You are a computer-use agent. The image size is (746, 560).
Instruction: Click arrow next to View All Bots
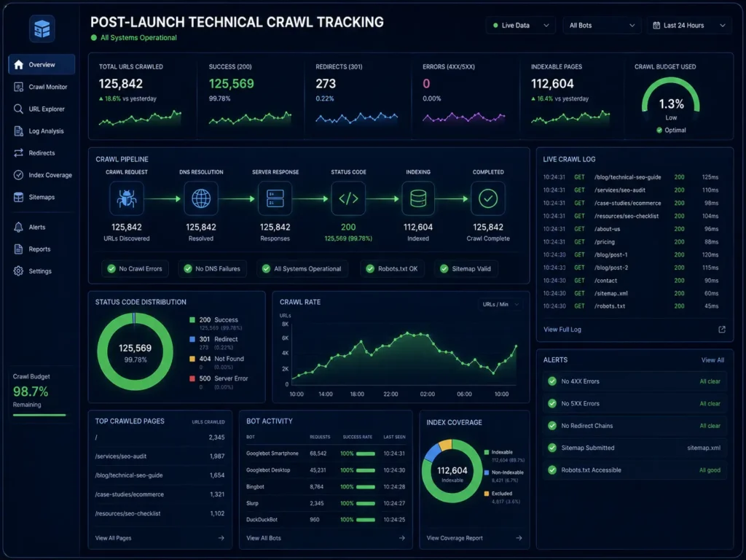(x=402, y=538)
